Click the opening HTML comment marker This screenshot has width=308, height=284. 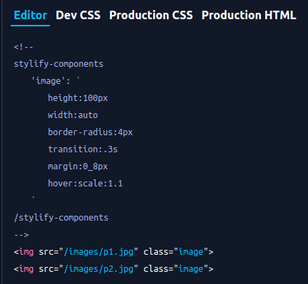click(24, 47)
